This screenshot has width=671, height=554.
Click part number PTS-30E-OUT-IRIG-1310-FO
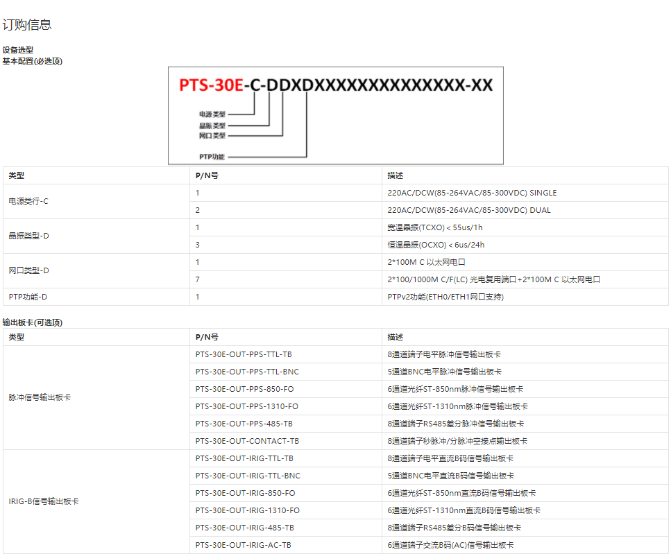(248, 510)
